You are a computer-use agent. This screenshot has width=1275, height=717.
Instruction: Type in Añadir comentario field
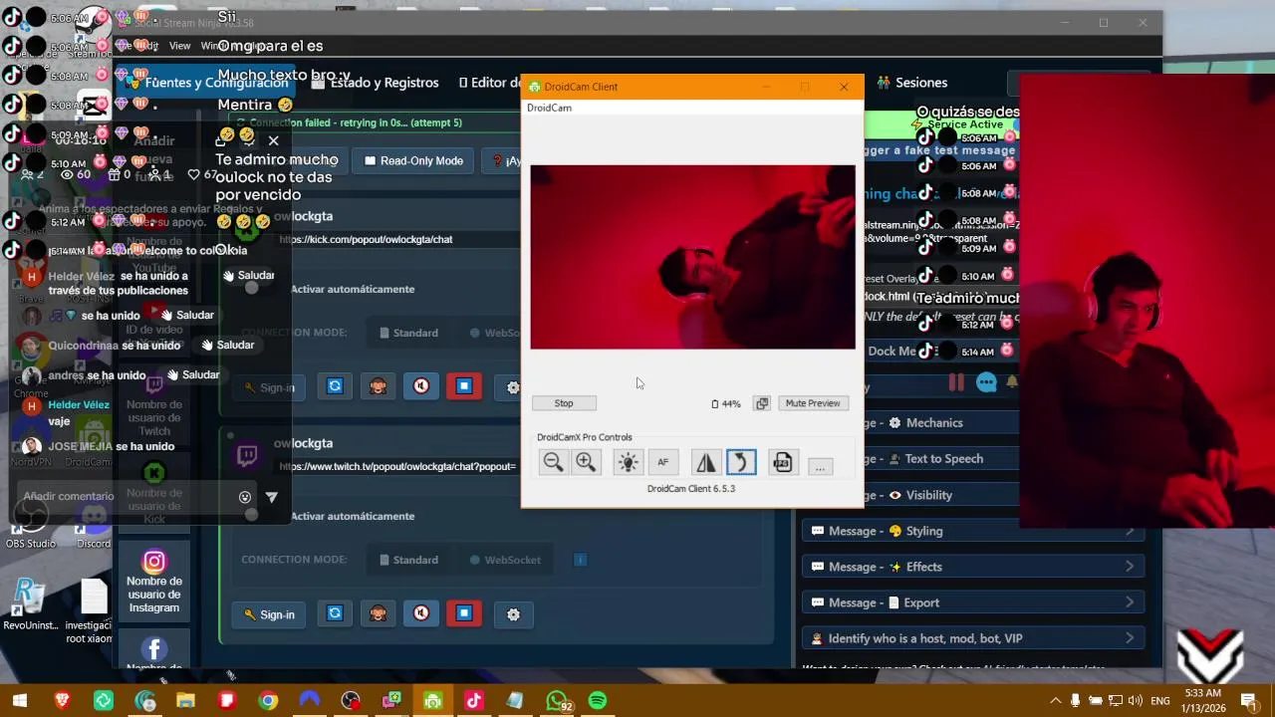click(x=125, y=496)
